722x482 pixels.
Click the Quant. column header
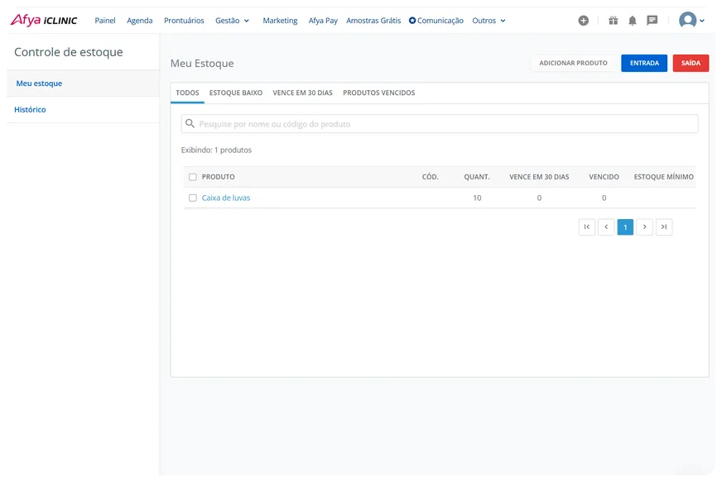(x=477, y=177)
